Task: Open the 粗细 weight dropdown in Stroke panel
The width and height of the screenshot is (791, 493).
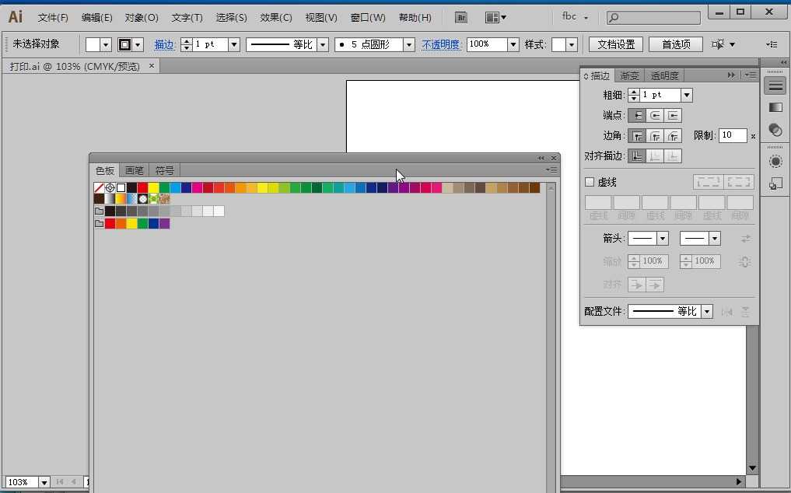Action: 686,95
